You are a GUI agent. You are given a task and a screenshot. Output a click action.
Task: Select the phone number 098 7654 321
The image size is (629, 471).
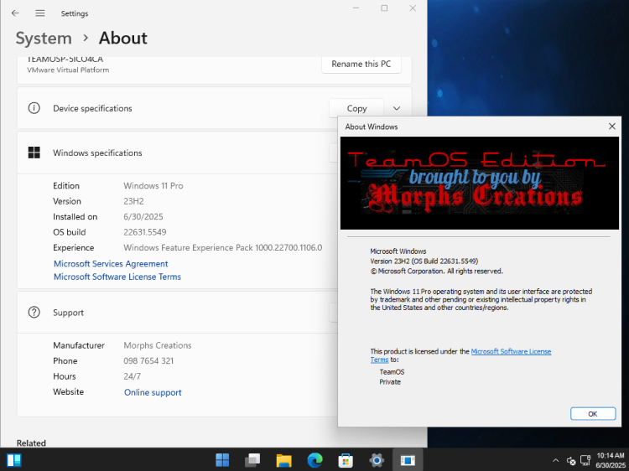click(x=148, y=360)
